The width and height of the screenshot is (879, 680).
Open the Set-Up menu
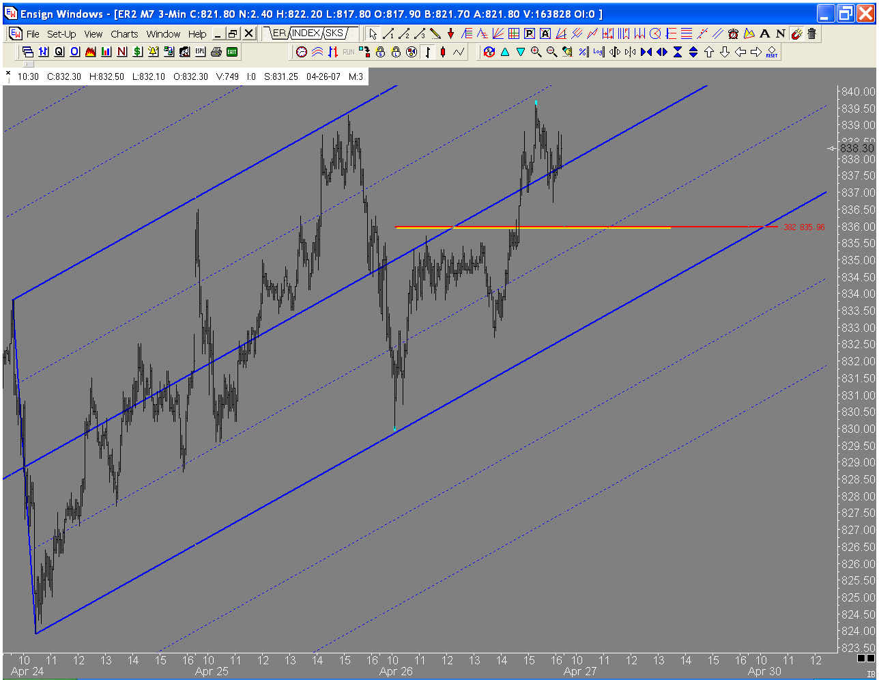[x=61, y=33]
